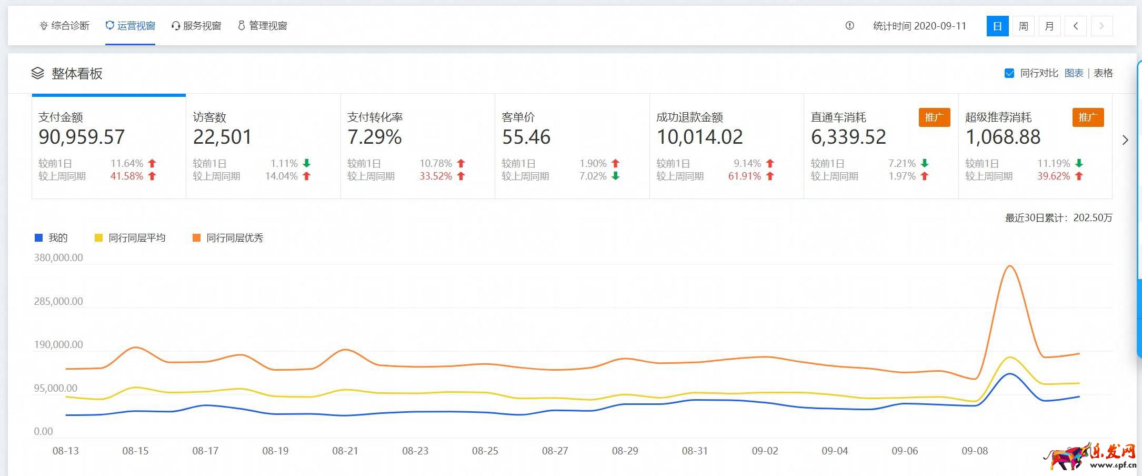This screenshot has width=1142, height=476.
Task: Select the 图表 view link
Action: (x=1074, y=73)
